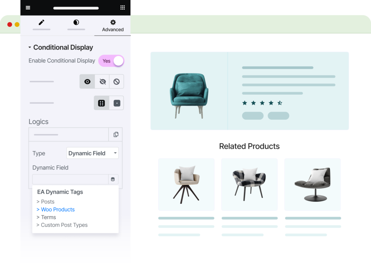Open the widgets grid icon

[x=122, y=8]
